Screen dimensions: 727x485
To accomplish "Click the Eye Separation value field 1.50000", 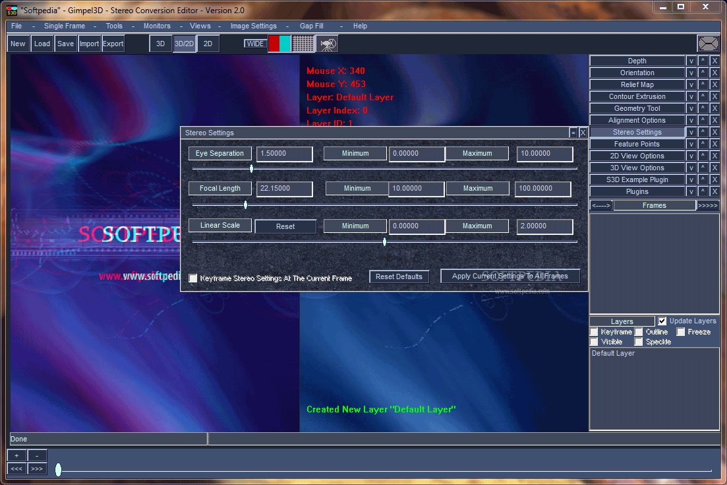I will click(x=284, y=154).
